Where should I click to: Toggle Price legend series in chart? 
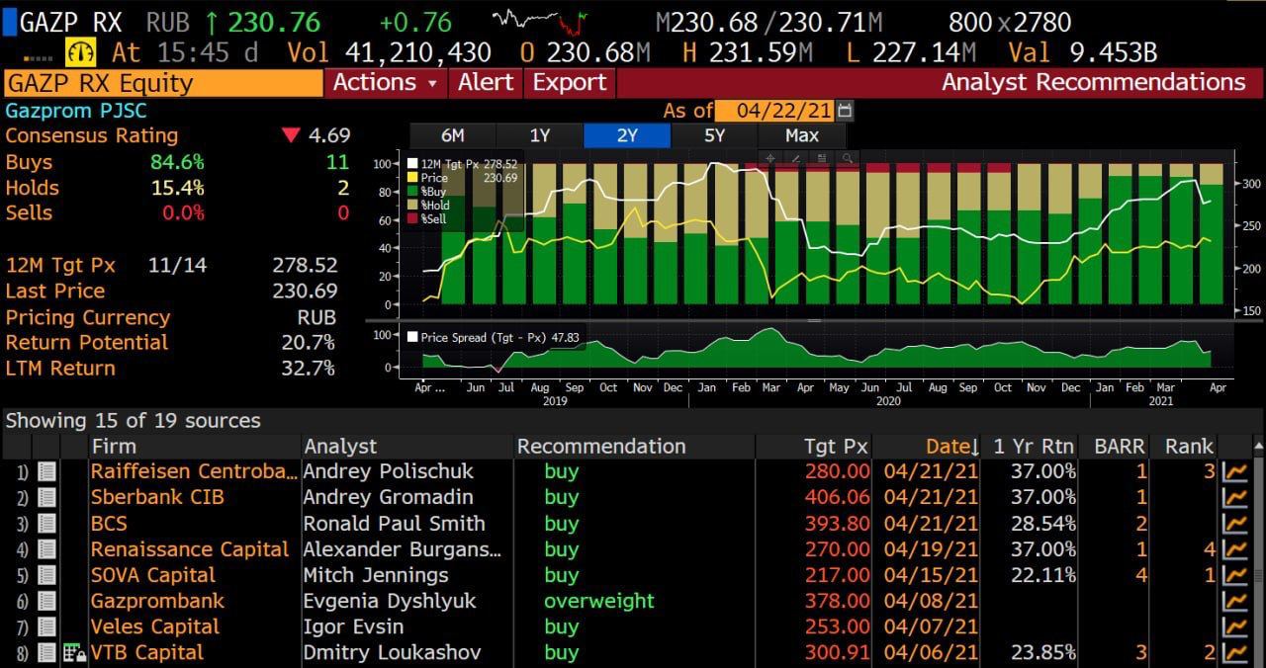coord(462,178)
